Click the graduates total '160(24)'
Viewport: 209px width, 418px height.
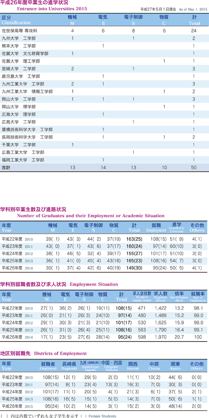(135, 246)
